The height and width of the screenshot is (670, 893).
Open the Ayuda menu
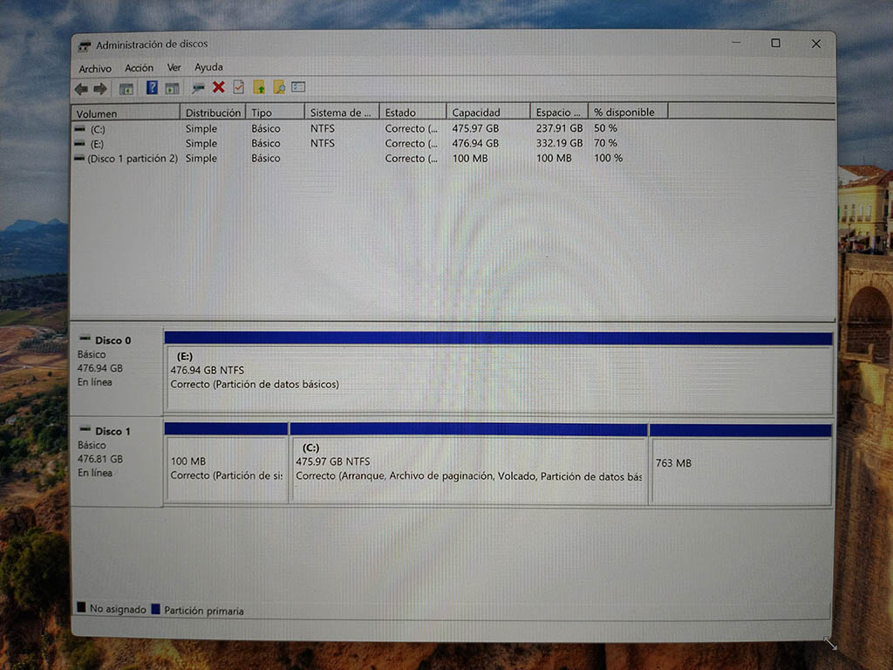[208, 68]
